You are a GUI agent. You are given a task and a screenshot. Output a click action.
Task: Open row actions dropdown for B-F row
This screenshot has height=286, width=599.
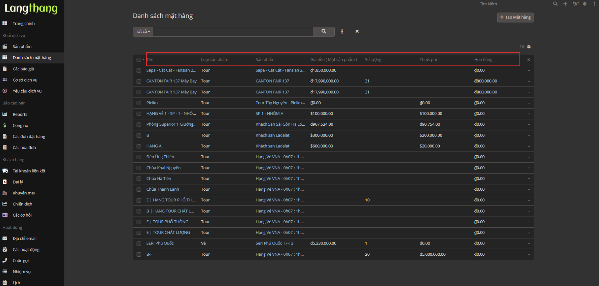(529, 255)
